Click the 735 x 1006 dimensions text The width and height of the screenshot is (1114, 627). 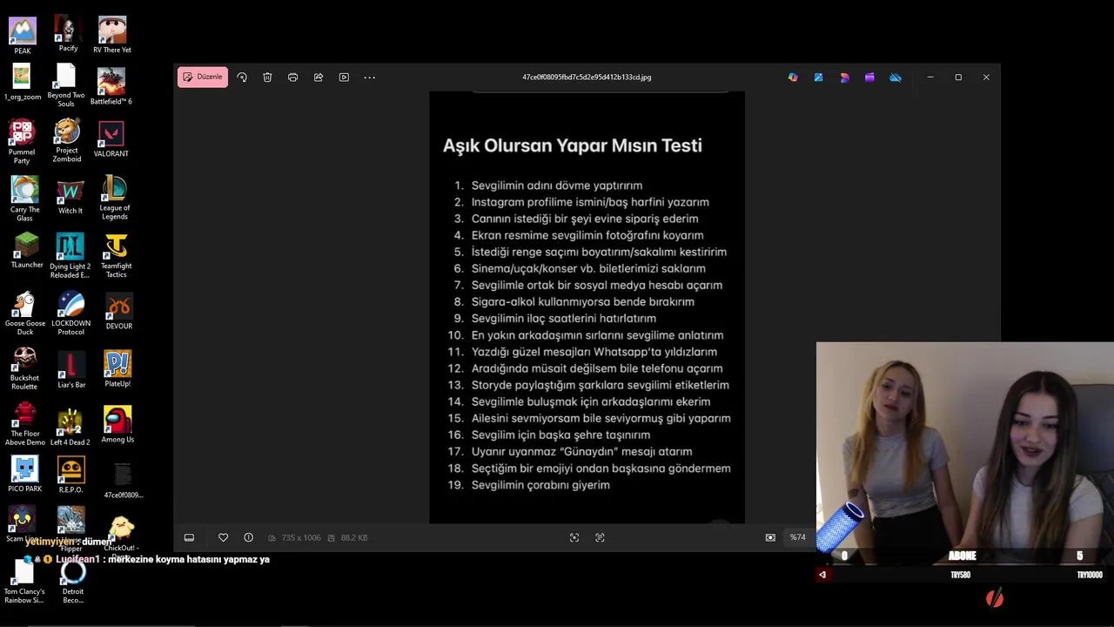(x=300, y=537)
